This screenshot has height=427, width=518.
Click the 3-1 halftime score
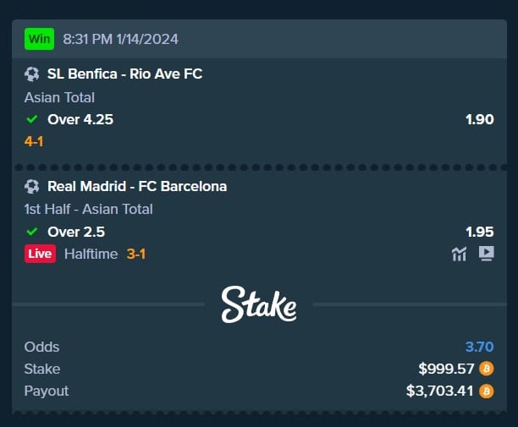point(136,254)
